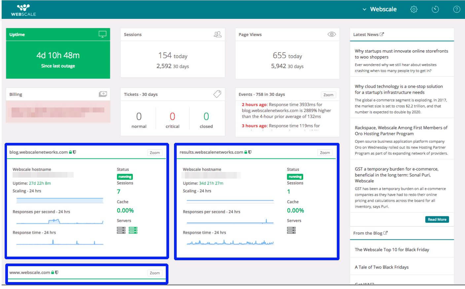Click the Billing money icon
465x289 pixels.
[x=103, y=94]
